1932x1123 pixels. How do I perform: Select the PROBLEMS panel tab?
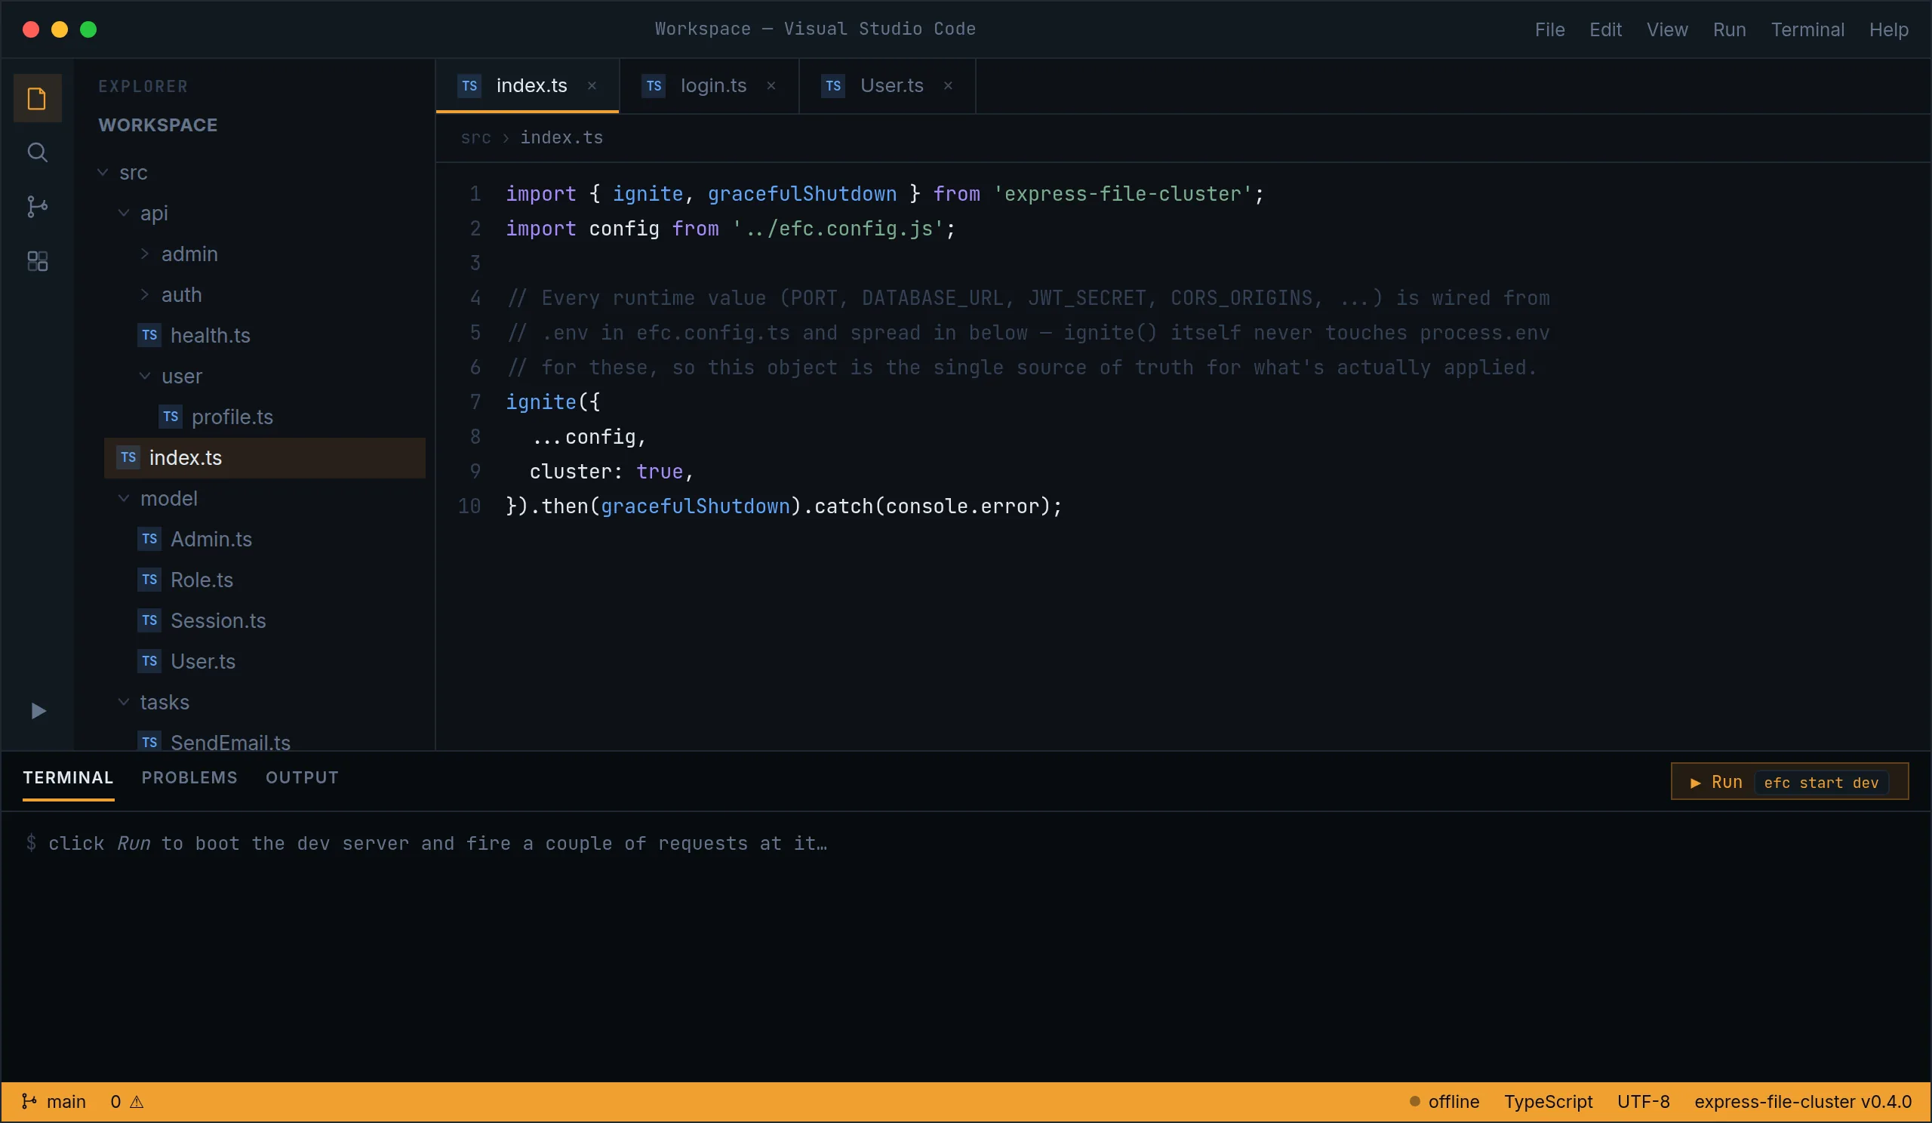(189, 778)
